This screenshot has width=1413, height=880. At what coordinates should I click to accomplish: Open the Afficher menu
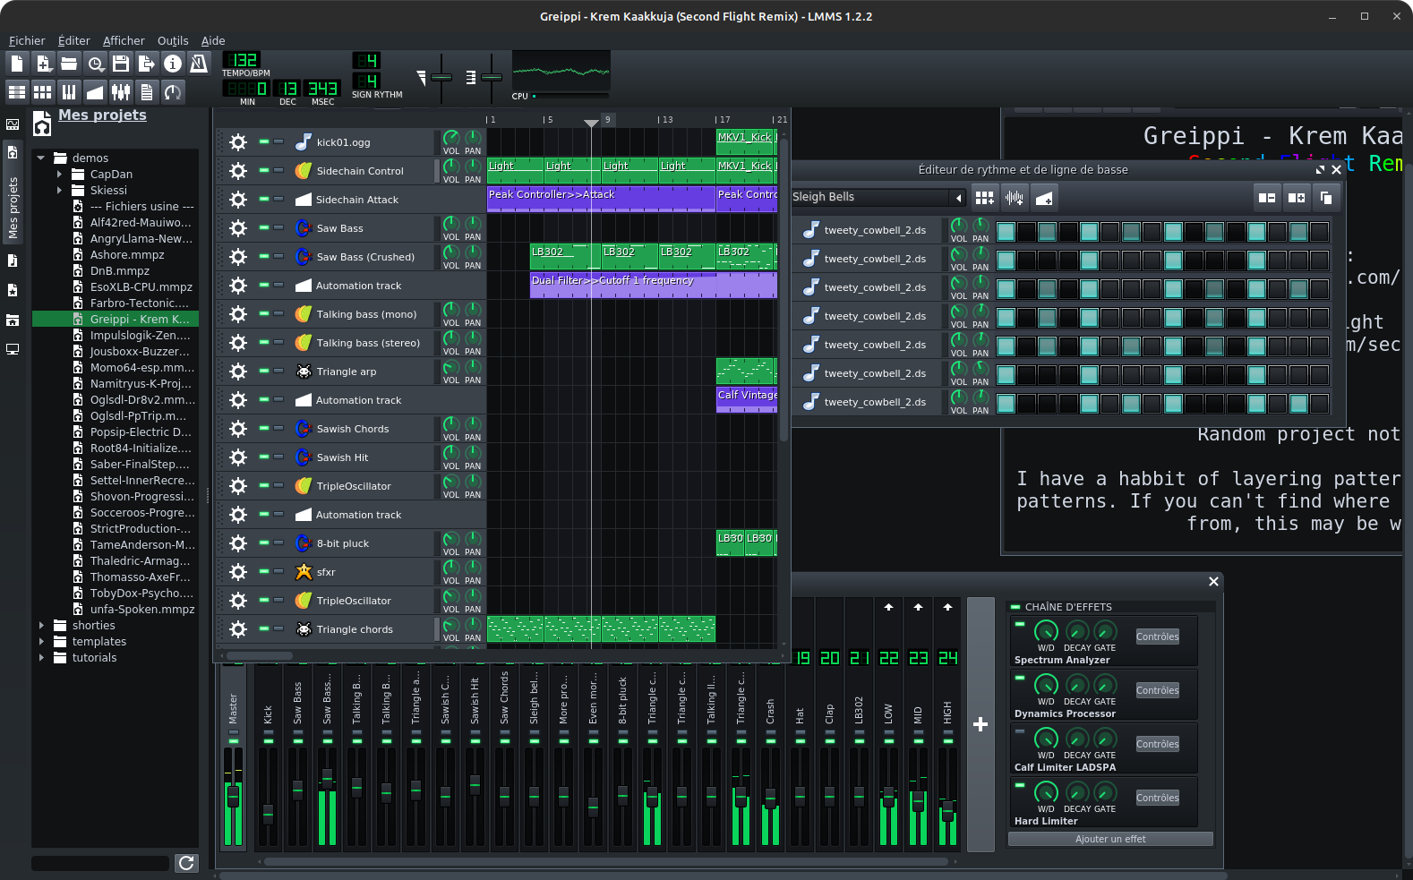pos(124,40)
